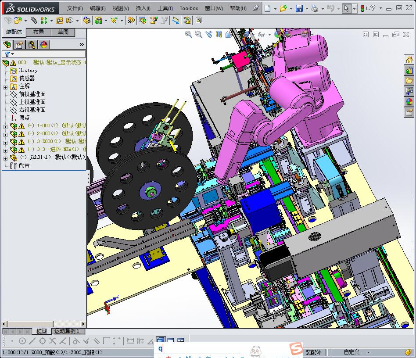Switch to the 布局 tab
The image size is (416, 358).
coord(39,32)
